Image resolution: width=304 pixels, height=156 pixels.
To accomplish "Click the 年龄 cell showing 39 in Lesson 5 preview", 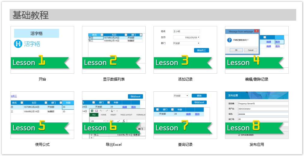I will coord(68,107).
